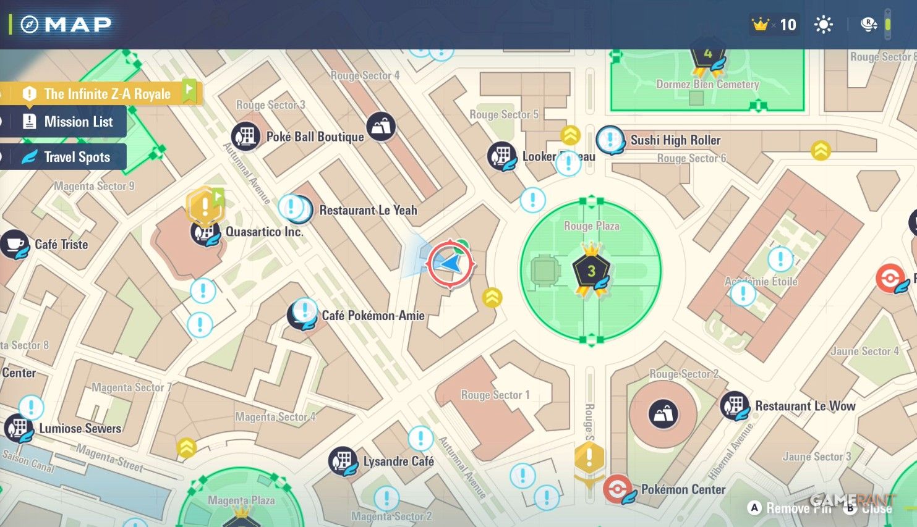
Task: Select the yellow mission marker above Quasartico Inc.
Action: click(x=205, y=205)
